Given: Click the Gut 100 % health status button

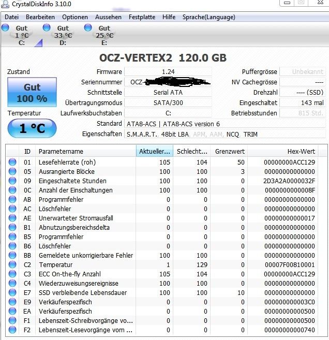Looking at the screenshot, I should tap(32, 92).
